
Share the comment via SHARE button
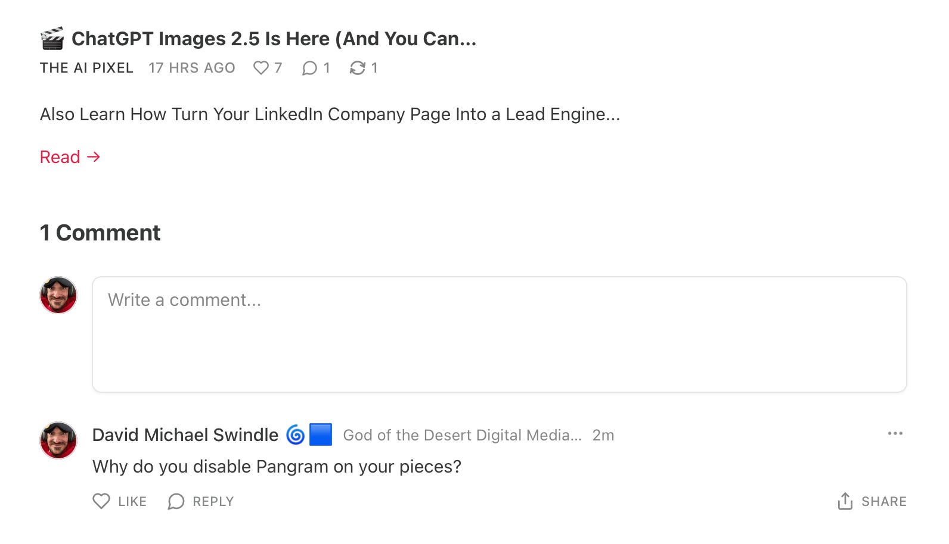click(872, 501)
